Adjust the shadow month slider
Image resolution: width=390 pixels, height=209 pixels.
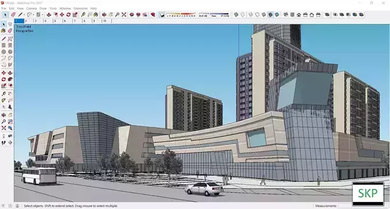coord(181,14)
